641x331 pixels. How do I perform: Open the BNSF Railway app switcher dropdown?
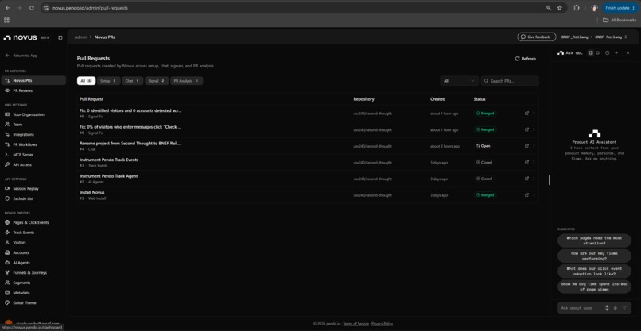pyautogui.click(x=611, y=37)
